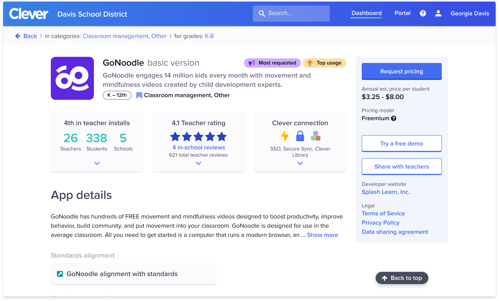This screenshot has width=499, height=301.
Task: Open 4 in-school reviews link
Action: pos(199,147)
